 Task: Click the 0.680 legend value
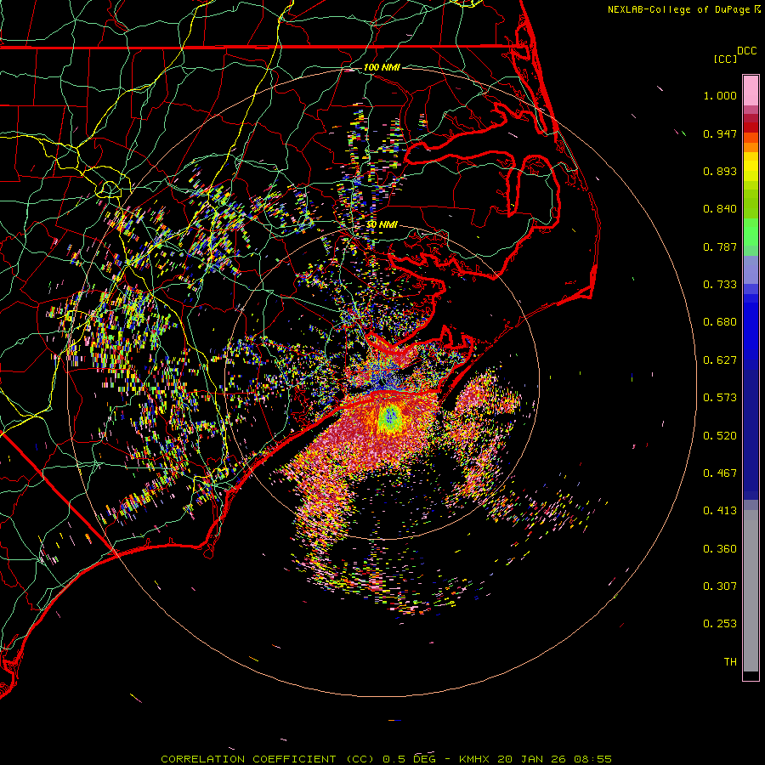(720, 322)
